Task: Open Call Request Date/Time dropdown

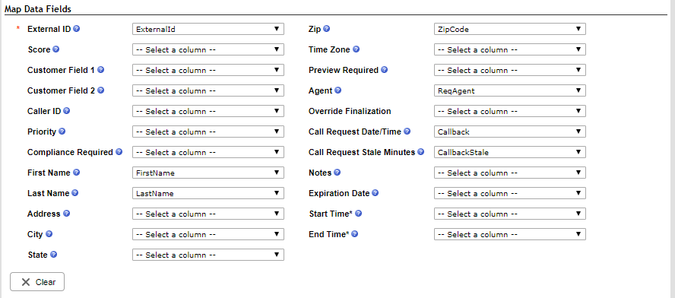Action: 510,132
